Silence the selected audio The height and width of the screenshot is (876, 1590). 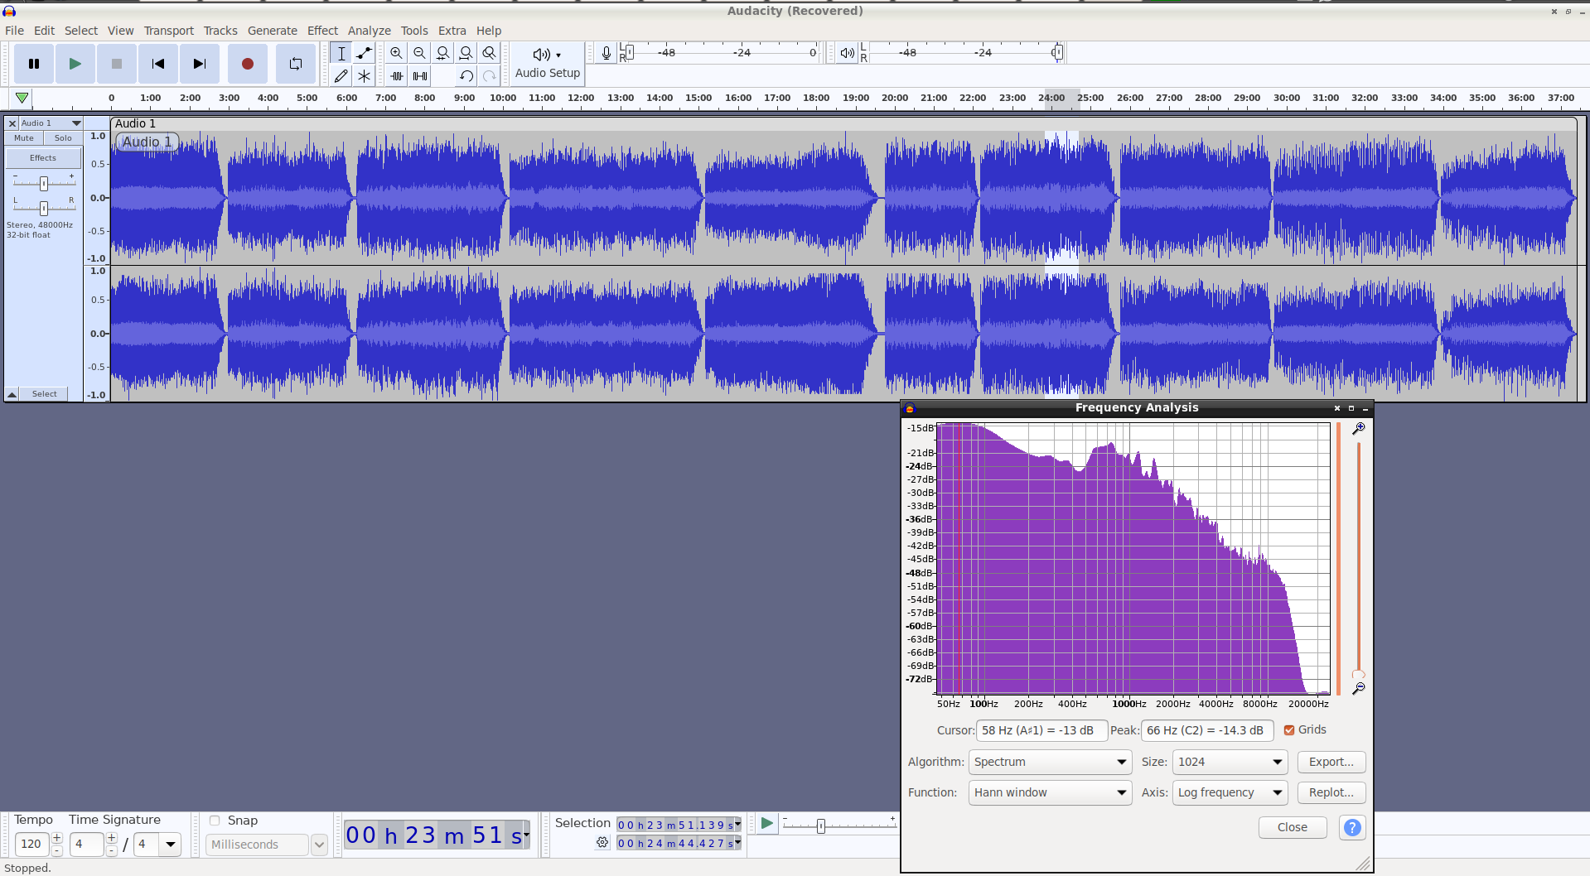(420, 76)
